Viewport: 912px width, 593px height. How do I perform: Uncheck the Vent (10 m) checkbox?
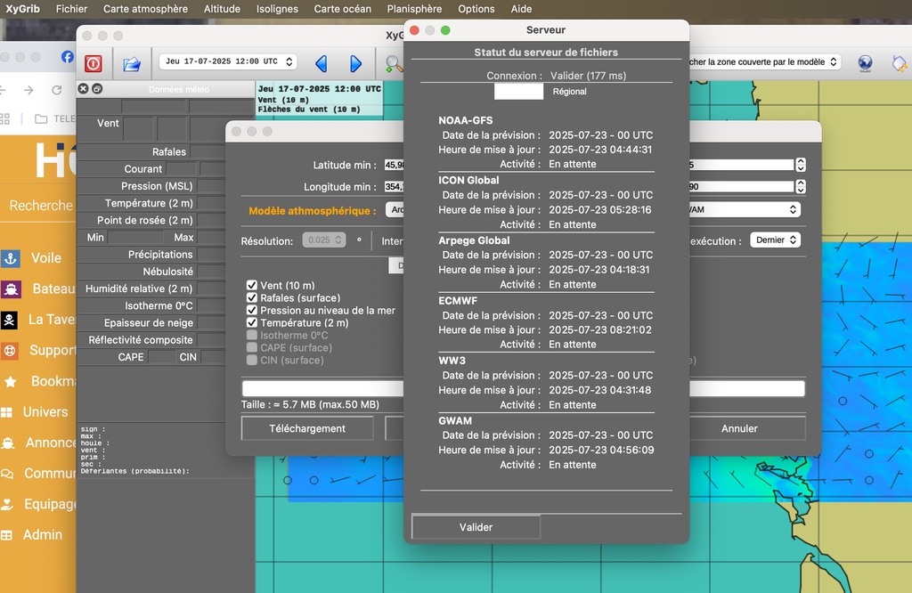tap(252, 285)
